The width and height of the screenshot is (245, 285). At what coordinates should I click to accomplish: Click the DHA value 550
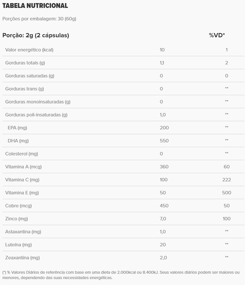click(x=164, y=141)
